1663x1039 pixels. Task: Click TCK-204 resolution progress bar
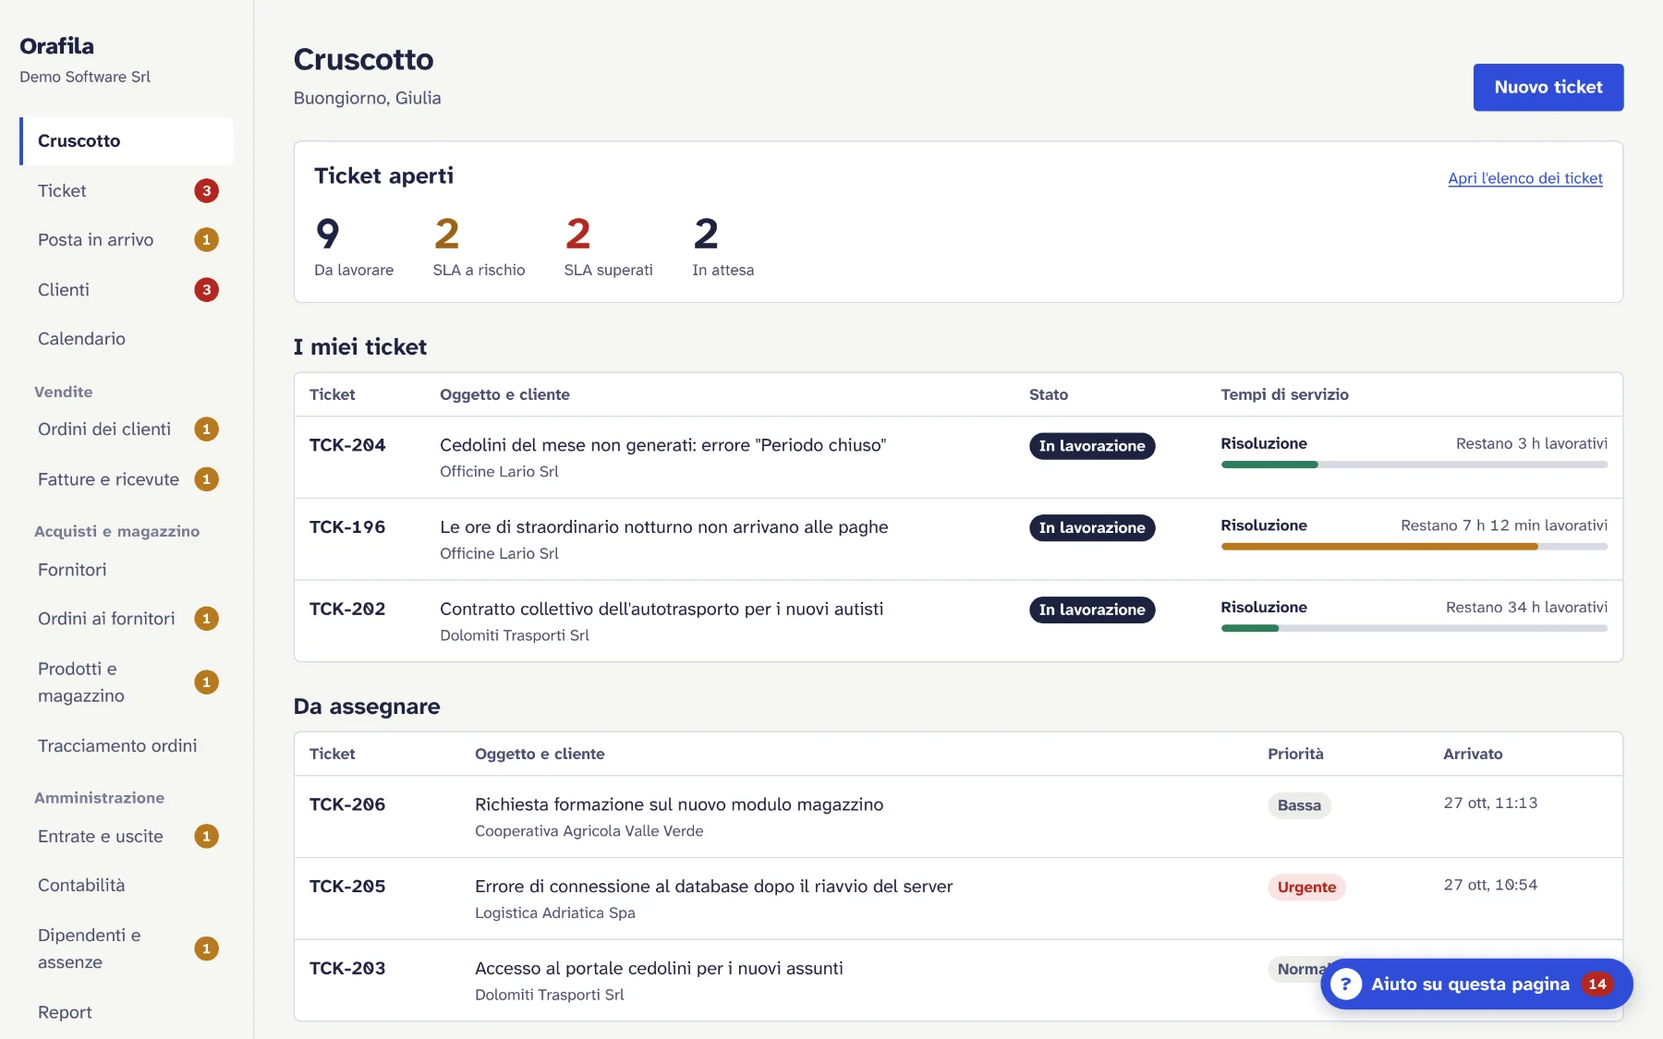pyautogui.click(x=1414, y=465)
